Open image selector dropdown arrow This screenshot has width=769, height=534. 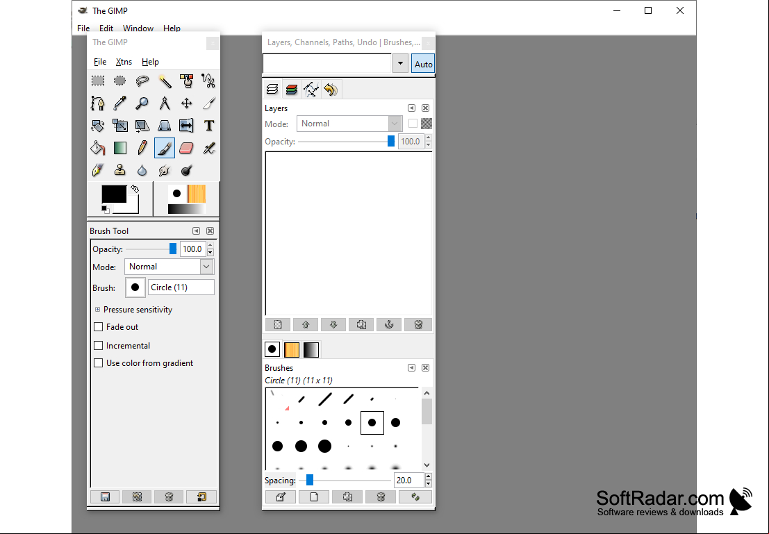pyautogui.click(x=400, y=64)
